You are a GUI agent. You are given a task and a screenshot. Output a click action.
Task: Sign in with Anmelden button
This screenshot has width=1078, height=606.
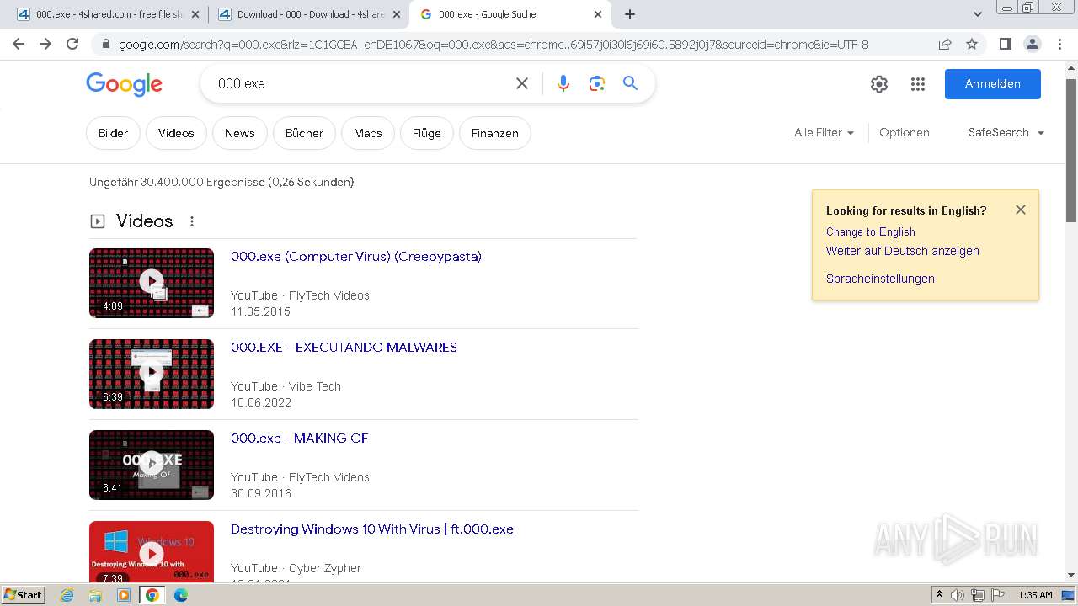(992, 83)
